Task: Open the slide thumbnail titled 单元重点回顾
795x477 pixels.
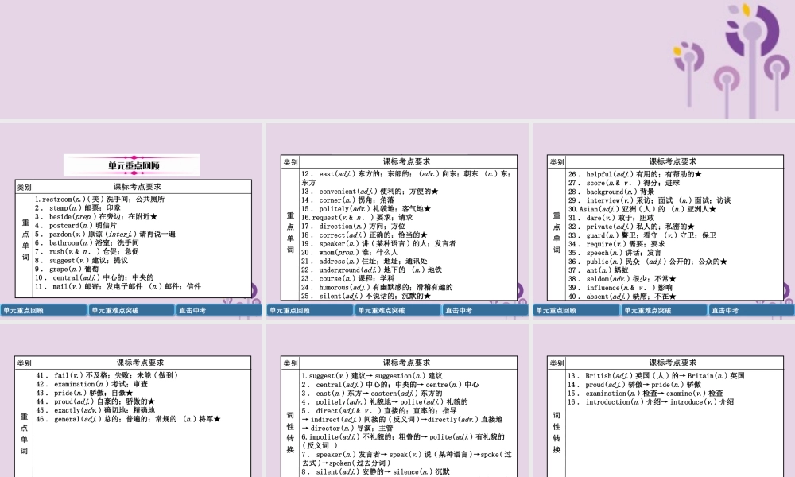Action: point(131,221)
